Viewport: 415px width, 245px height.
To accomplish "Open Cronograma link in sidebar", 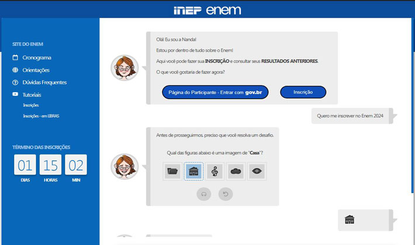I will (37, 58).
